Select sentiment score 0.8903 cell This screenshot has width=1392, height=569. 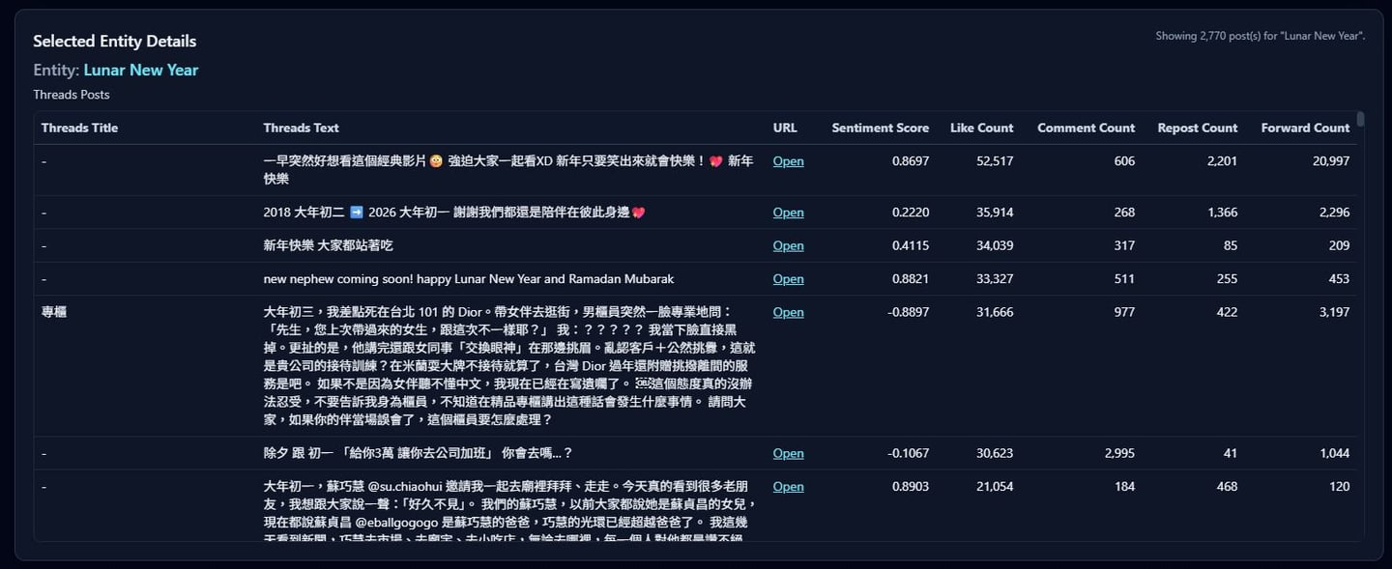[911, 487]
